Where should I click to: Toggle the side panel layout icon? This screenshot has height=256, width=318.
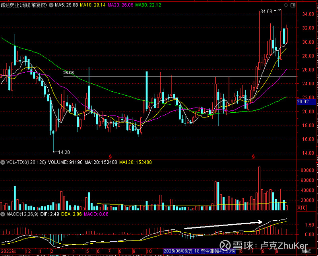coord(293,5)
